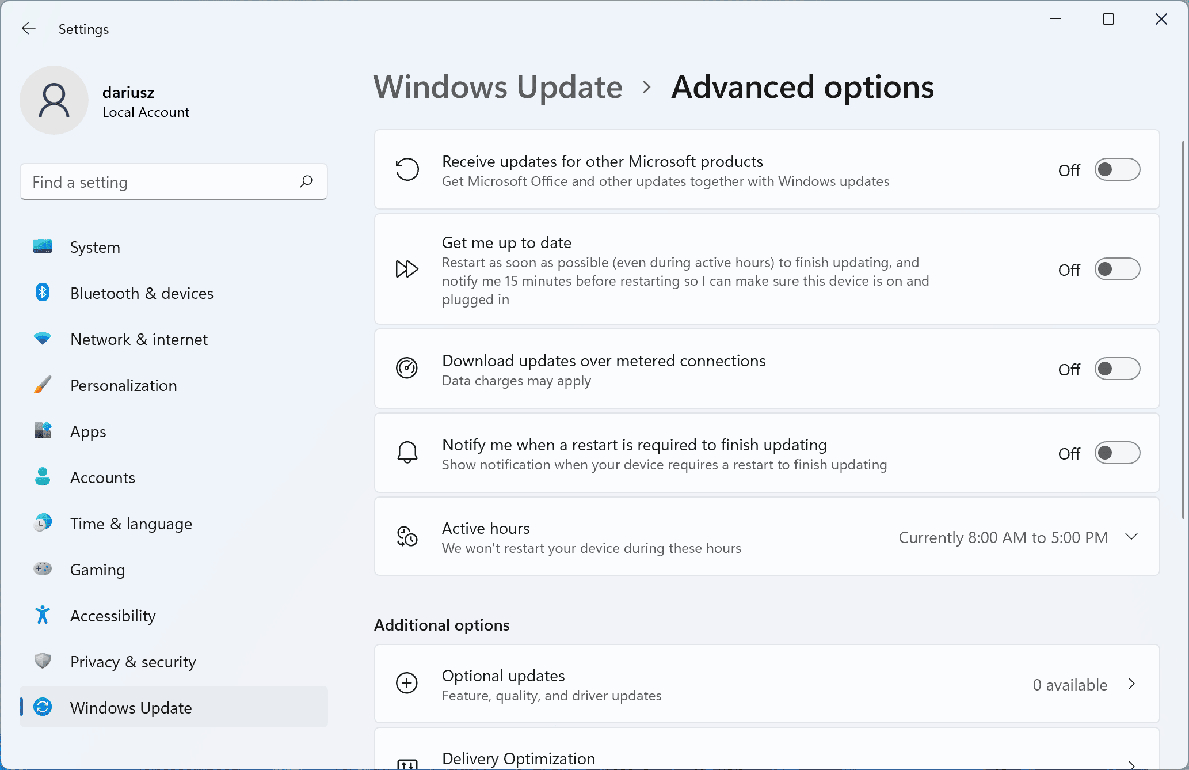The width and height of the screenshot is (1189, 770).
Task: Click the bell icon for restart notification
Action: click(407, 453)
